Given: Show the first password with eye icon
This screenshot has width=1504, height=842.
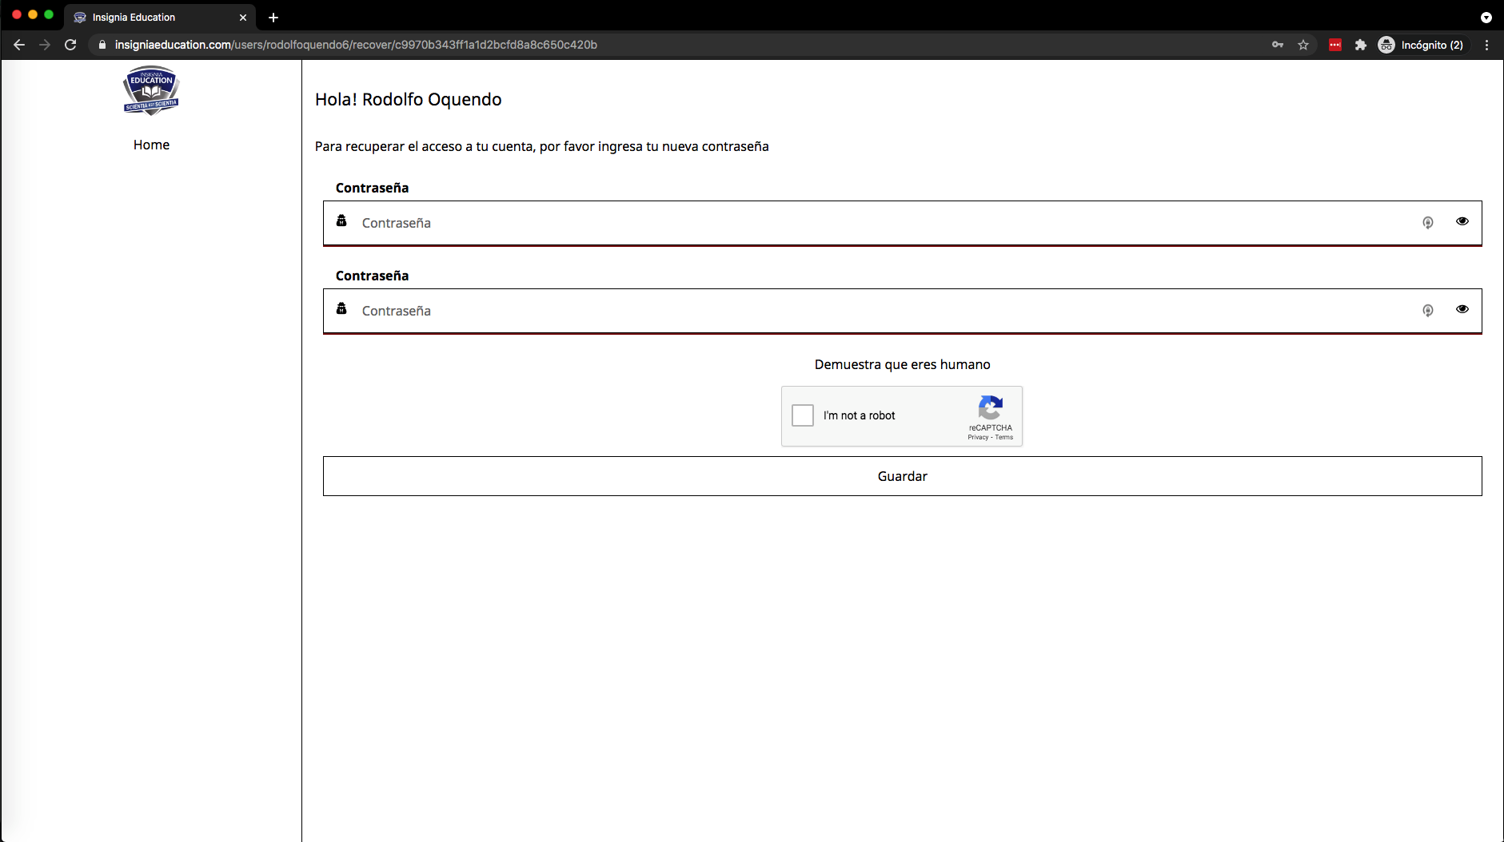Looking at the screenshot, I should pyautogui.click(x=1462, y=221).
